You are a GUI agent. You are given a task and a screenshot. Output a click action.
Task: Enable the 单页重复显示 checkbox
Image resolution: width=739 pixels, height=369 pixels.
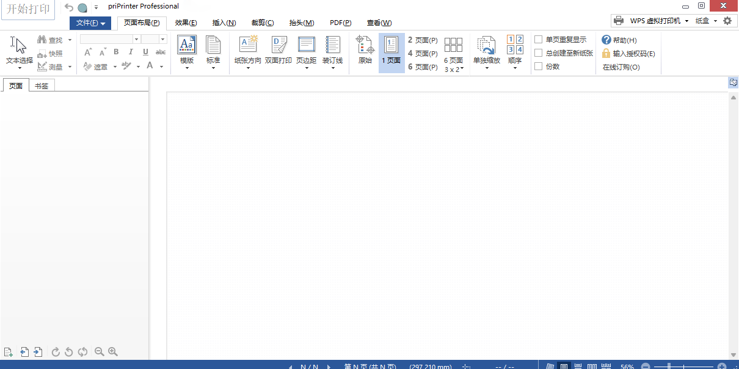coord(539,40)
